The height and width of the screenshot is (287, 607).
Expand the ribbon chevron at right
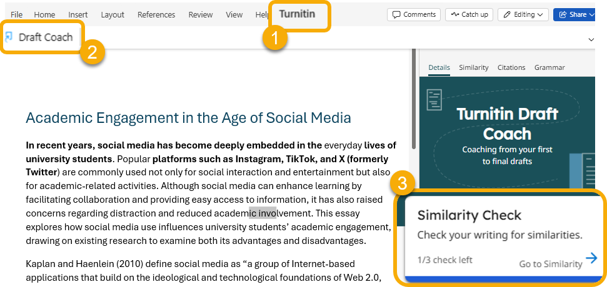[591, 39]
